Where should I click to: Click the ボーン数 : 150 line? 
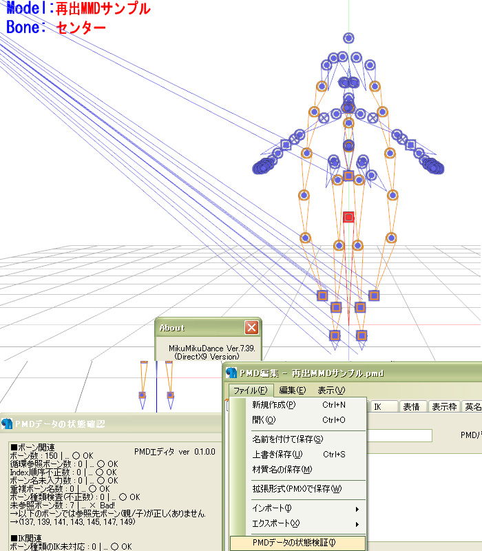(52, 456)
